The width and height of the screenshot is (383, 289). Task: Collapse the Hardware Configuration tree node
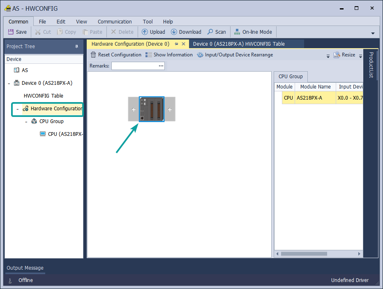click(17, 109)
